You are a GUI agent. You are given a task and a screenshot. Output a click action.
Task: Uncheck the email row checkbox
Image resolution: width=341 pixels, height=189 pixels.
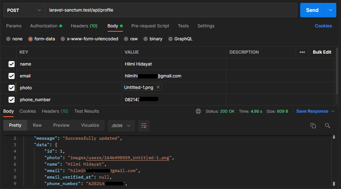pyautogui.click(x=12, y=76)
